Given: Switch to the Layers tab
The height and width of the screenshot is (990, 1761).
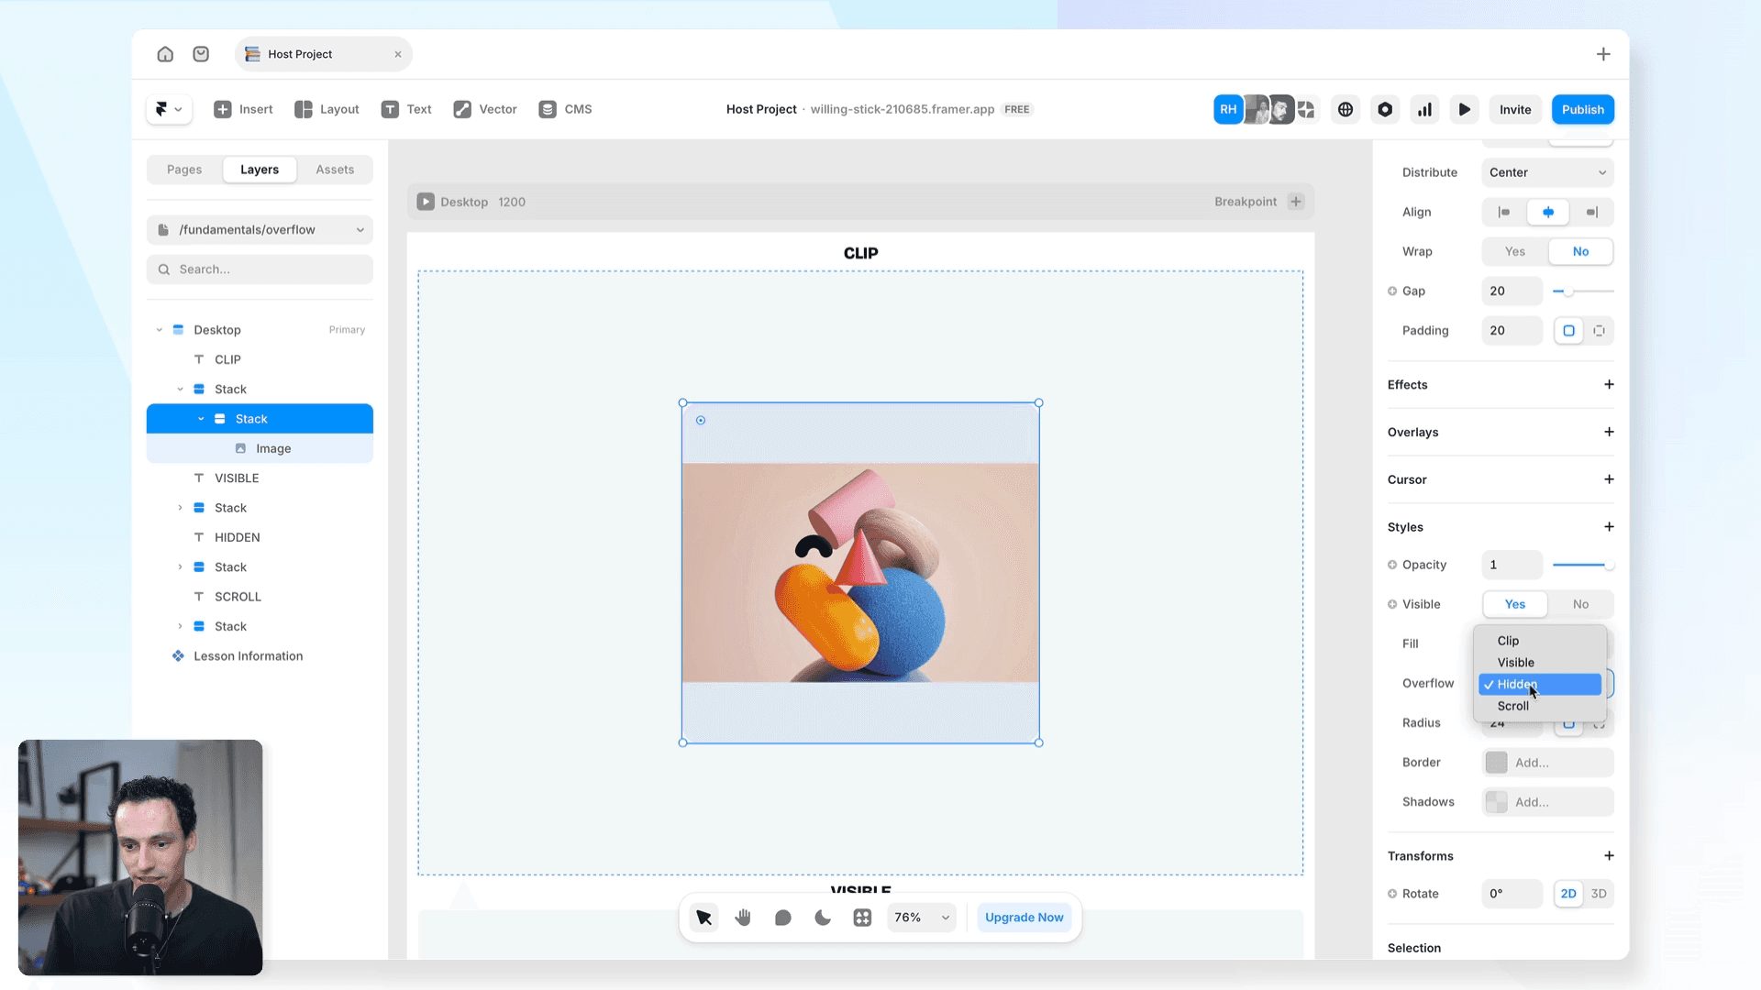Looking at the screenshot, I should [x=260, y=170].
